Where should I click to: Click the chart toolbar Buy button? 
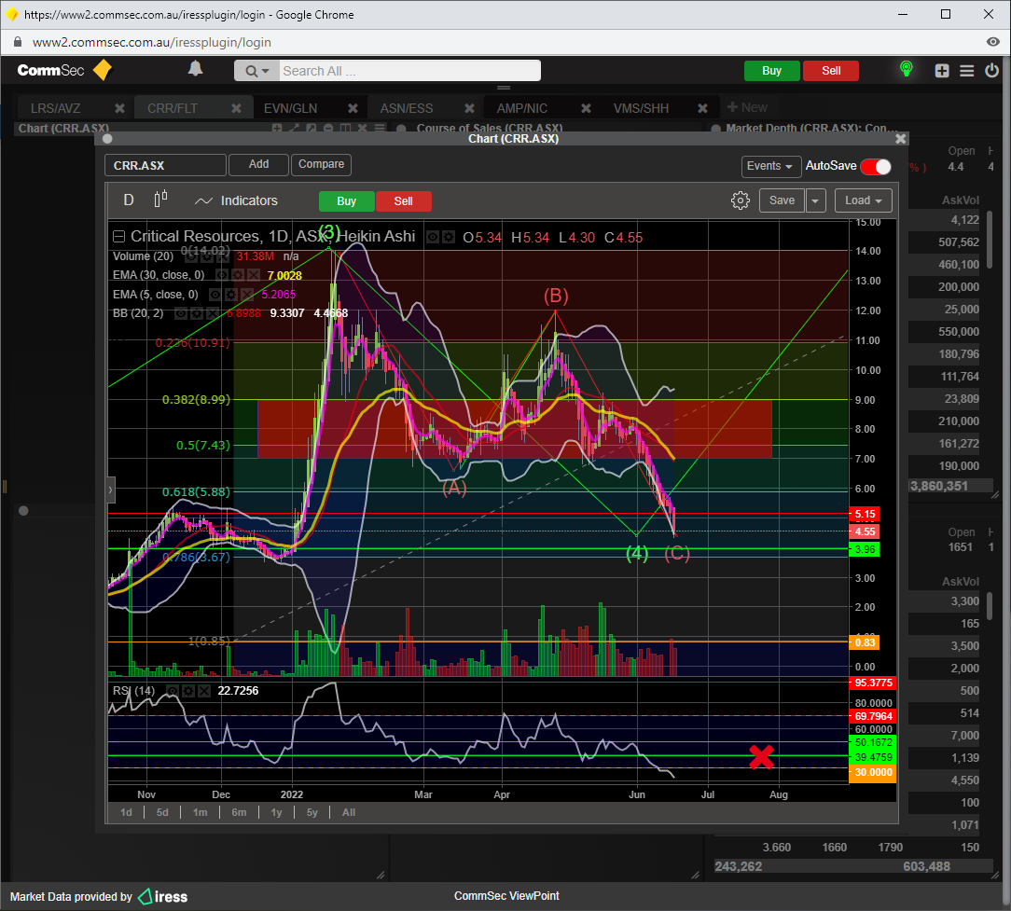[346, 201]
